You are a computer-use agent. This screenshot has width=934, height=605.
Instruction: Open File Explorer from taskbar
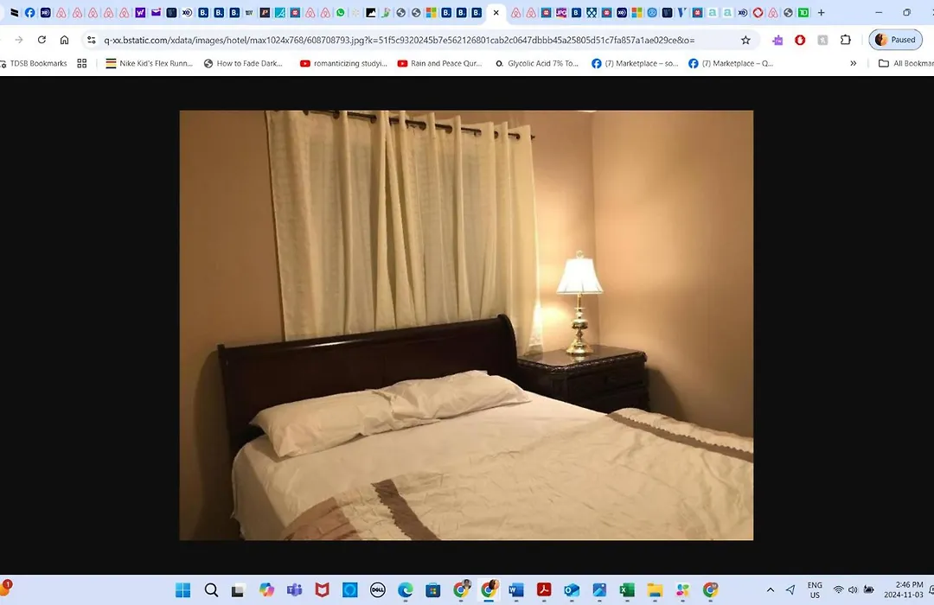tap(655, 590)
